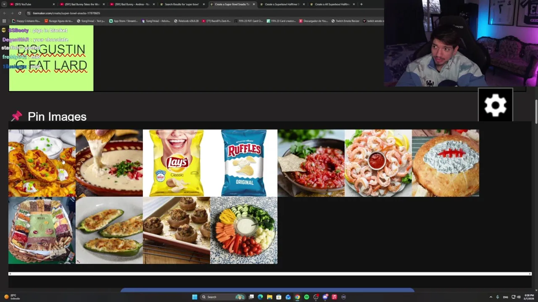
Task: Open 'Descargador de You...' bookmark
Action: coord(314,21)
